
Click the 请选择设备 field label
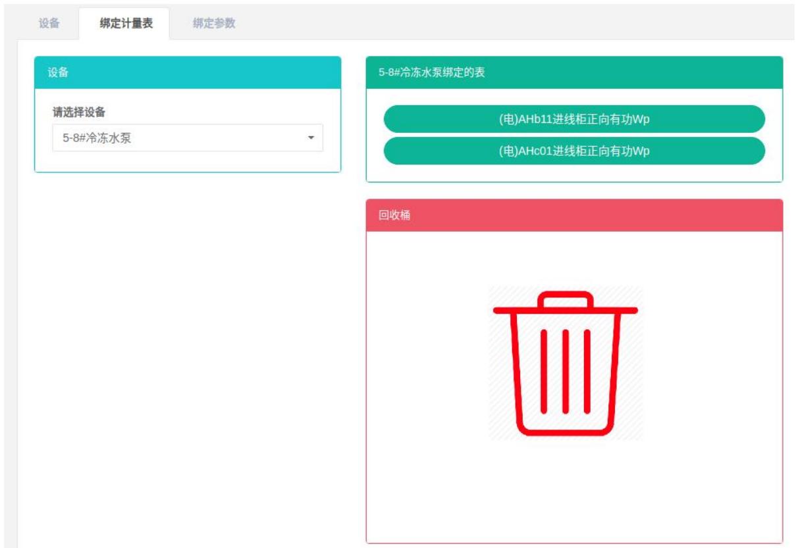(79, 112)
